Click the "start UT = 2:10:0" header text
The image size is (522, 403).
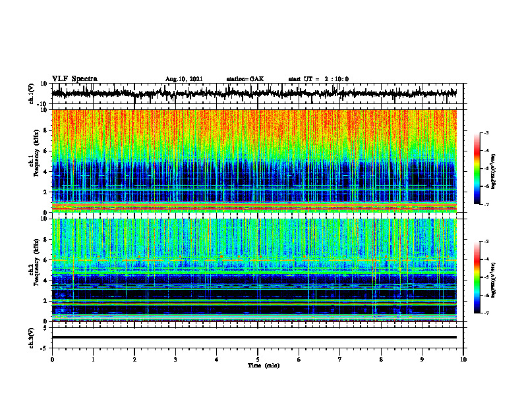tap(318, 79)
